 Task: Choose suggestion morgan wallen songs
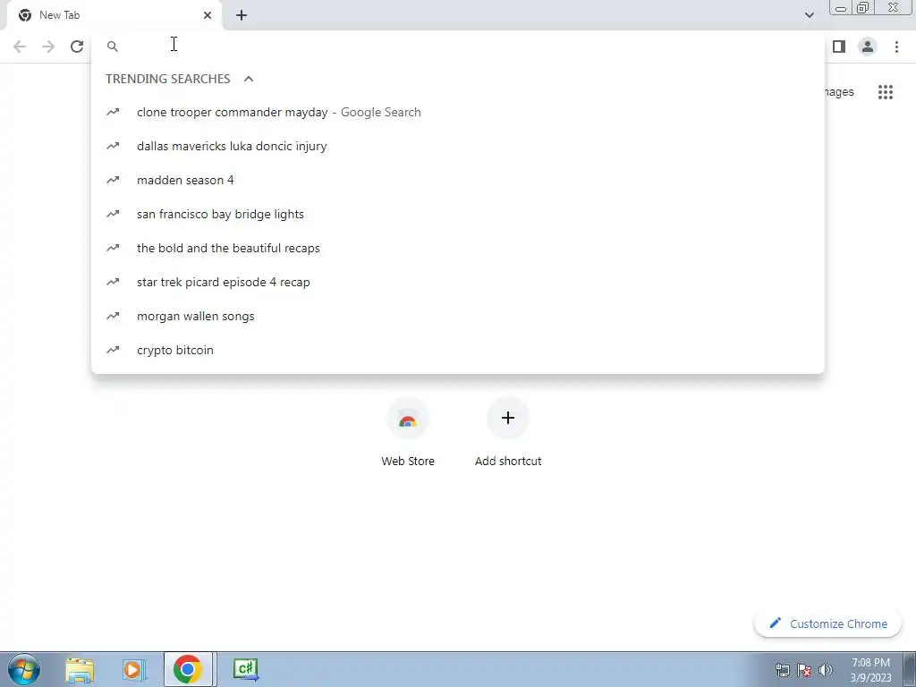click(x=458, y=316)
